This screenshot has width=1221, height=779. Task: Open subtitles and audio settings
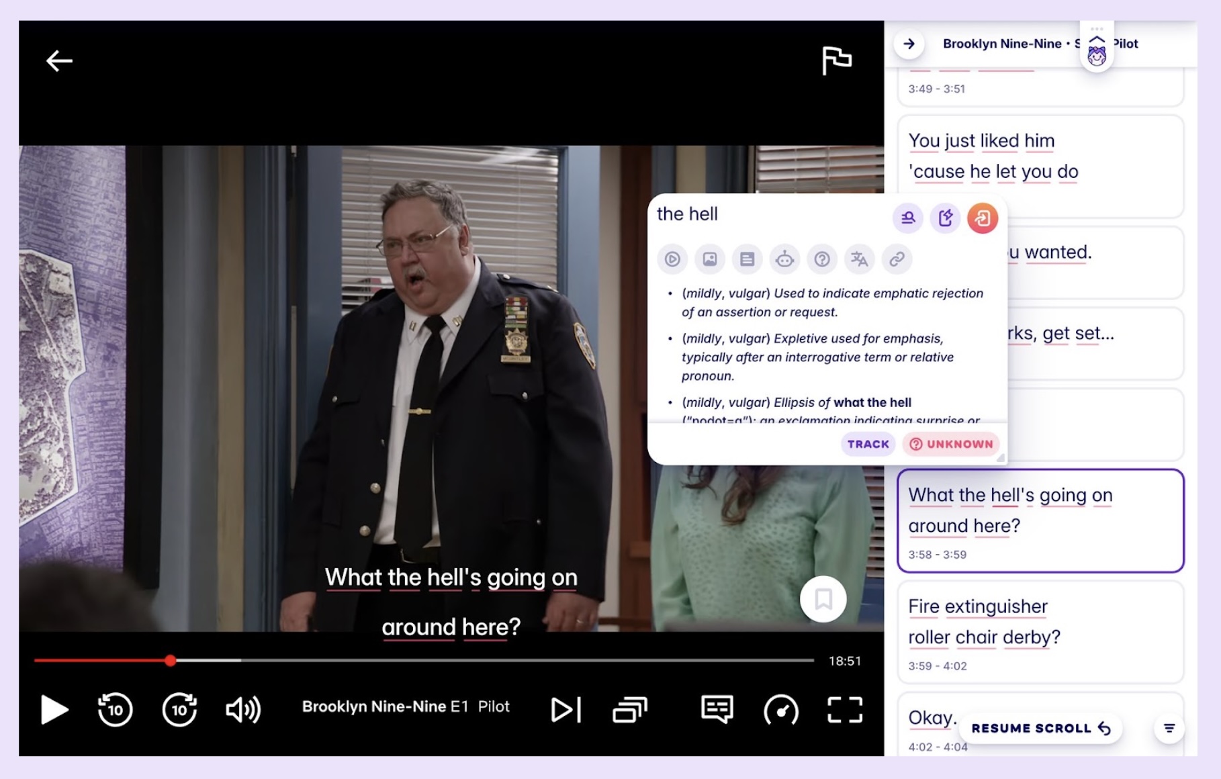[717, 710]
